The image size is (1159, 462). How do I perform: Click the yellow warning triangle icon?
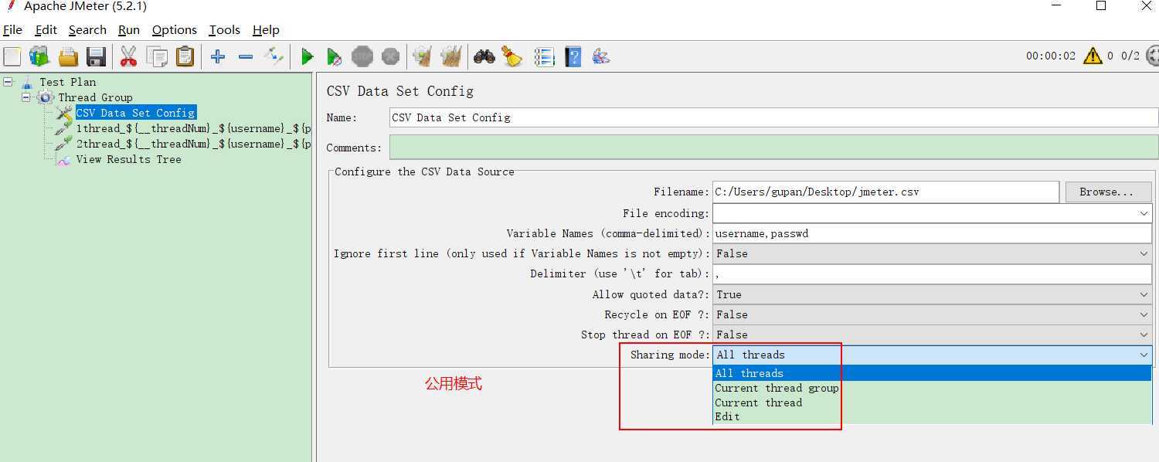[1093, 56]
